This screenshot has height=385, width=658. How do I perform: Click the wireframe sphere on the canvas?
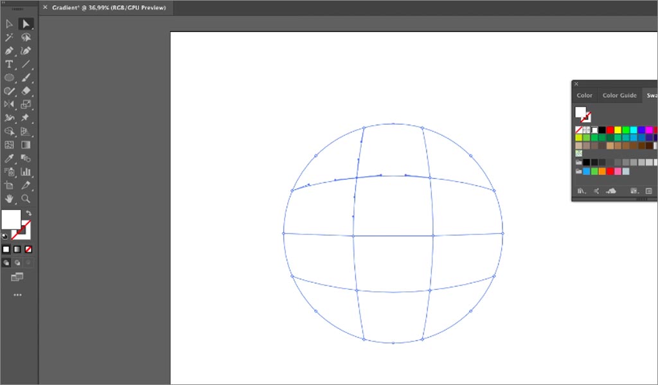[x=393, y=233]
